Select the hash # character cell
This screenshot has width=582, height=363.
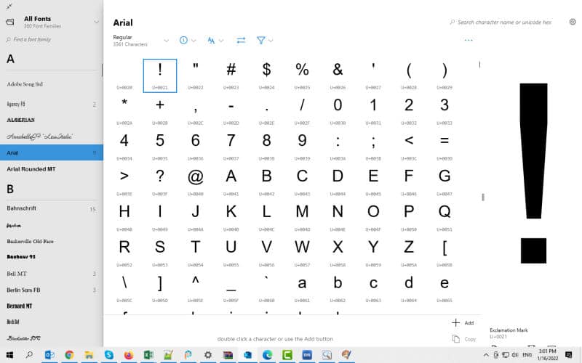coord(231,76)
